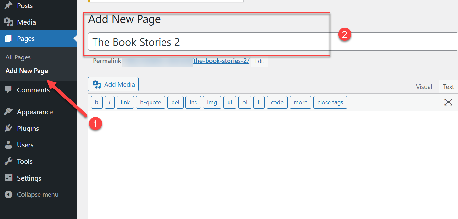Click the page title input field
Viewport: 458px width, 219px height.
[273, 42]
